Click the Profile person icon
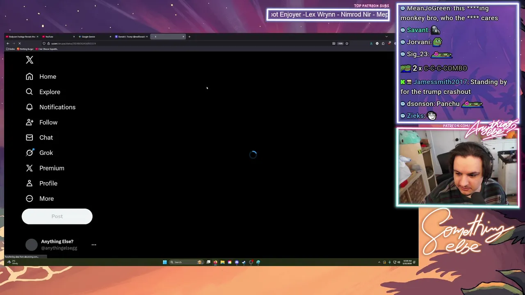 coord(30,183)
